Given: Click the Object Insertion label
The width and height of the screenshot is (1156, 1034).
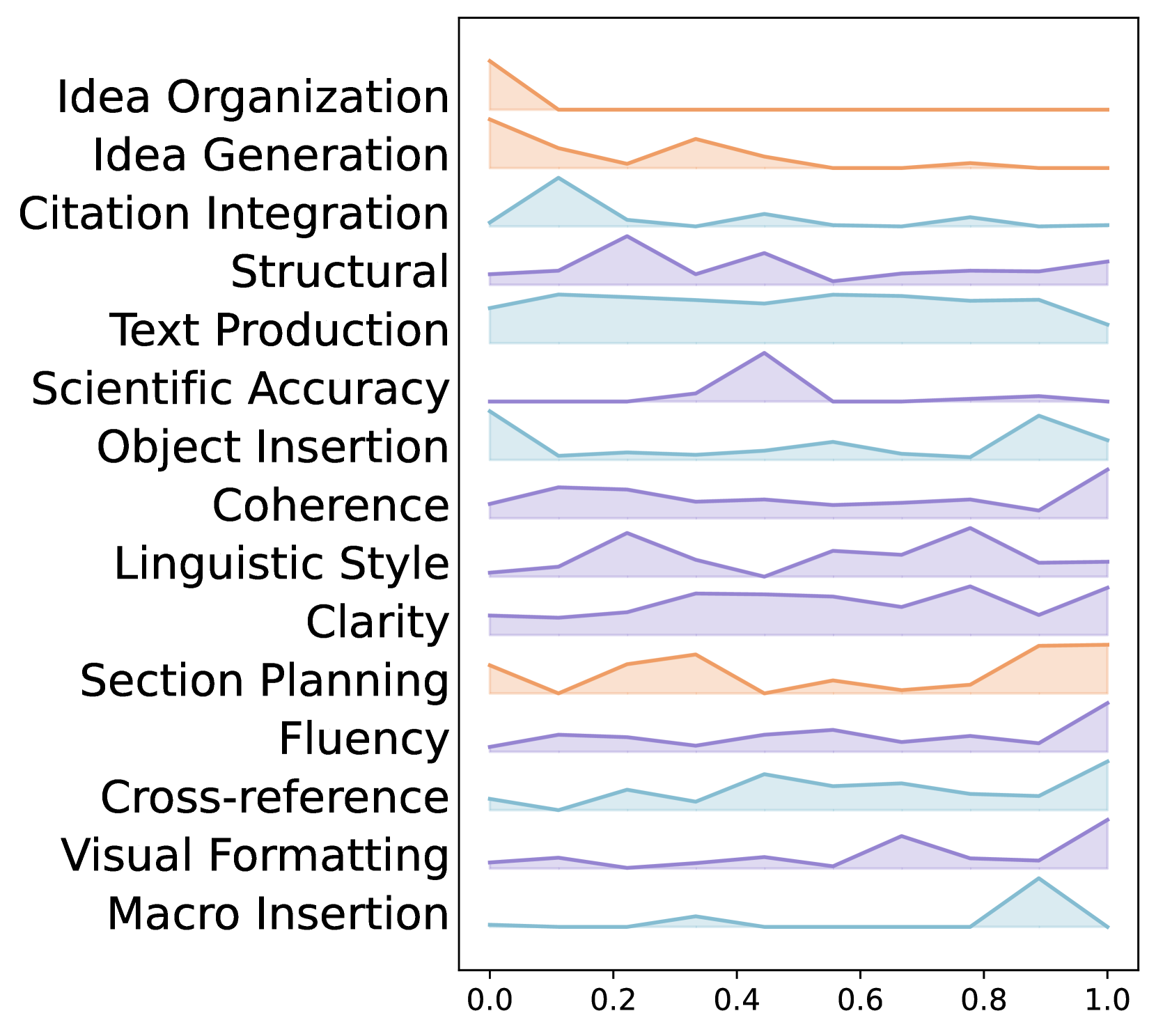Looking at the screenshot, I should [x=273, y=447].
